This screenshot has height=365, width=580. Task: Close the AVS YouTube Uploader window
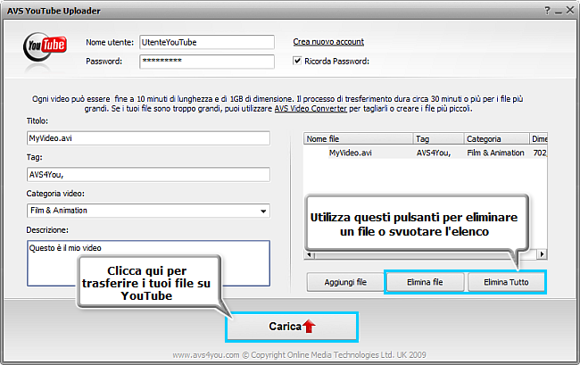[570, 11]
